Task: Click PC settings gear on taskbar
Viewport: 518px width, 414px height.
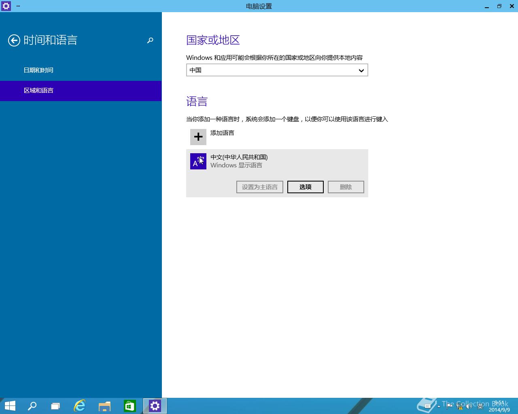Action: [155, 406]
